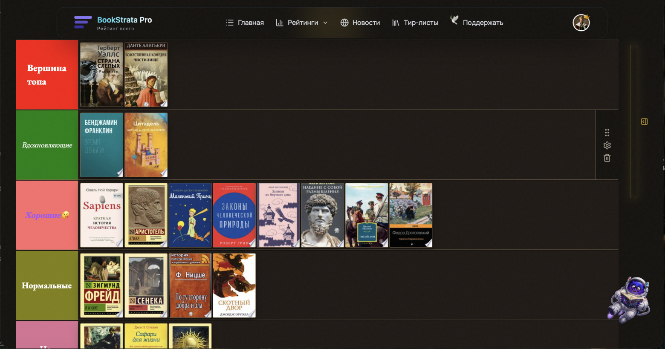Select the Цитадель book cover
This screenshot has height=349, width=665.
[146, 145]
